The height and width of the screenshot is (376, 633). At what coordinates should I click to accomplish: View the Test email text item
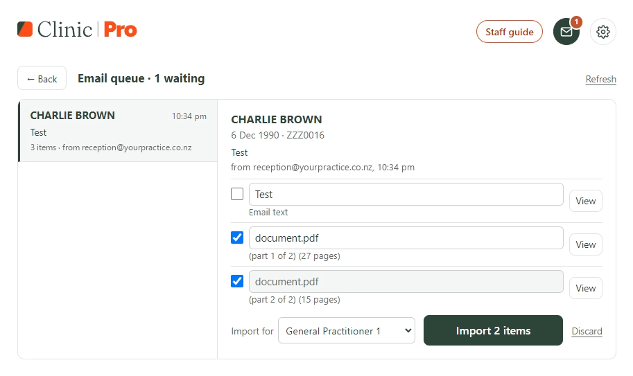586,201
